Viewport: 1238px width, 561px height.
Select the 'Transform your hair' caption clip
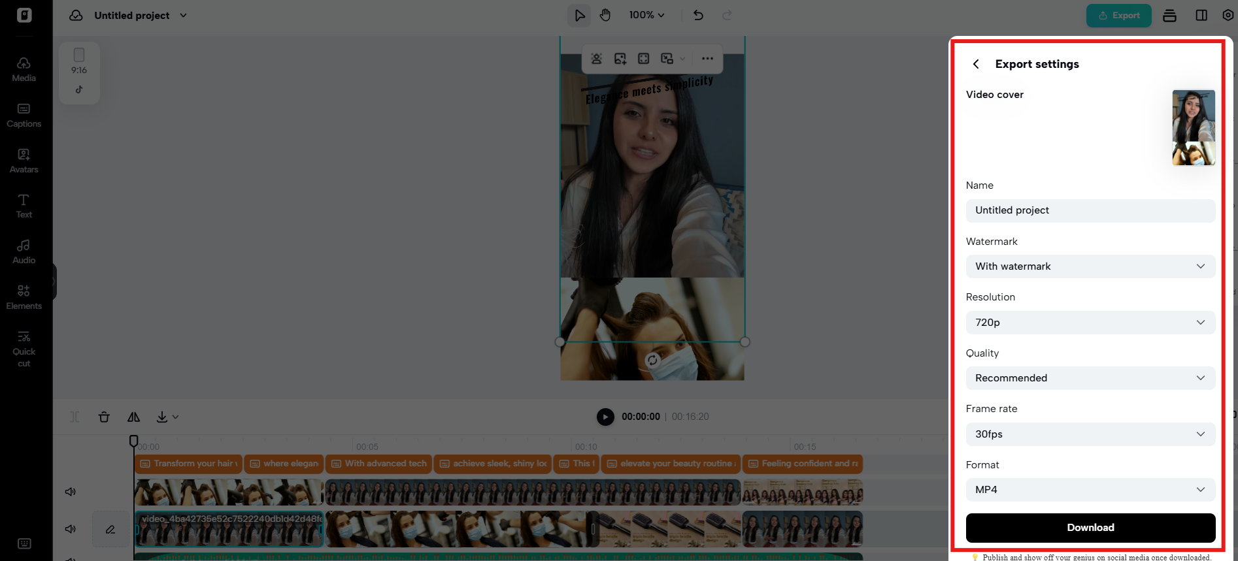(189, 464)
